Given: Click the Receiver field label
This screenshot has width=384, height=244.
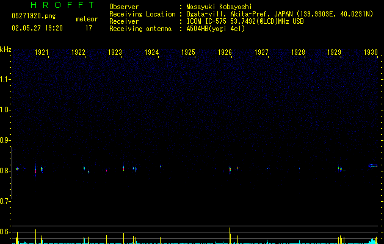Looking at the screenshot, I should [x=124, y=21].
